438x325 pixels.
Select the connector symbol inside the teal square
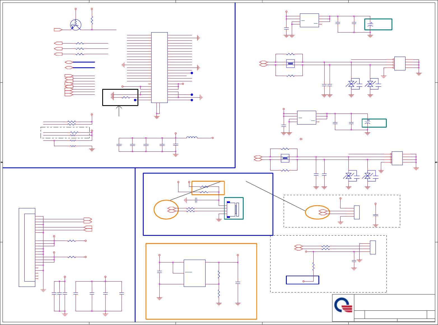click(x=233, y=209)
